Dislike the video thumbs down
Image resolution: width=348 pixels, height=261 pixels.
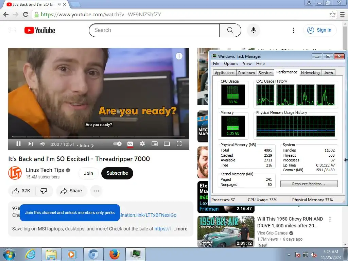43,191
